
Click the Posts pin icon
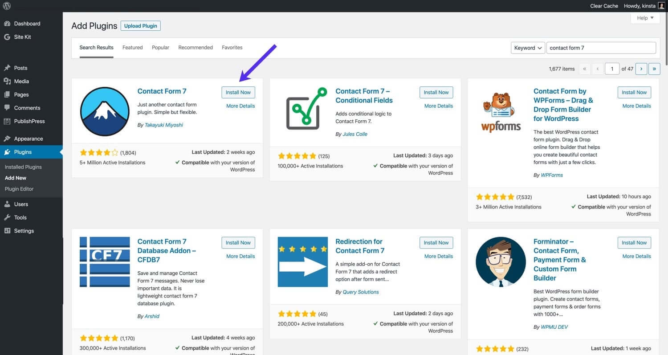click(7, 68)
